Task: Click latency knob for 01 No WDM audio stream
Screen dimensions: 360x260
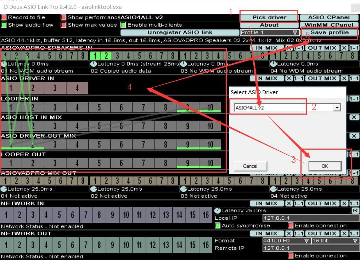Action: (4, 64)
